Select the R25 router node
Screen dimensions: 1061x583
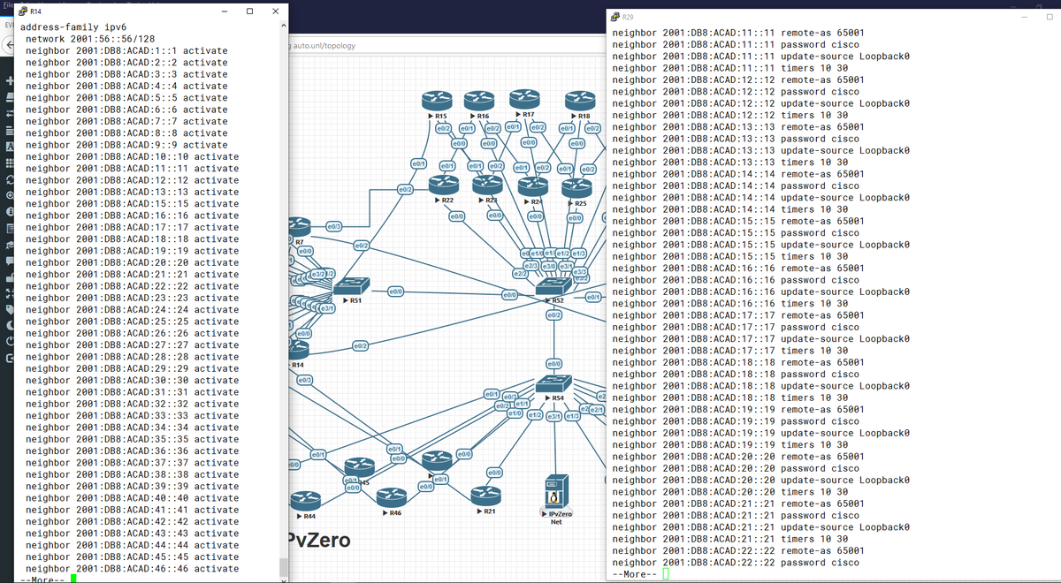576,188
